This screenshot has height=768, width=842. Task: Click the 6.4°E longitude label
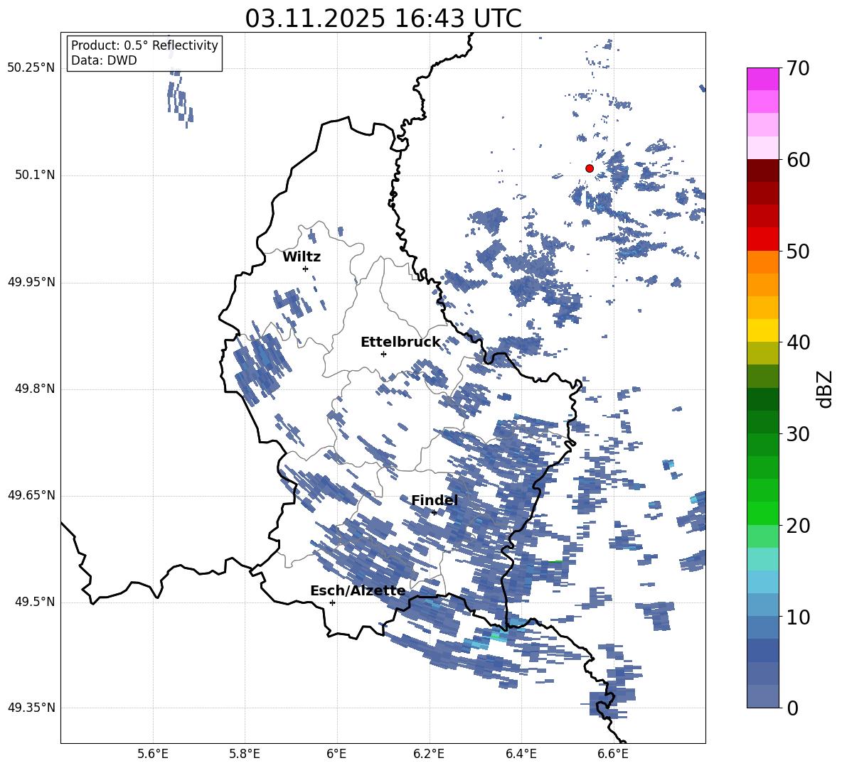521,754
